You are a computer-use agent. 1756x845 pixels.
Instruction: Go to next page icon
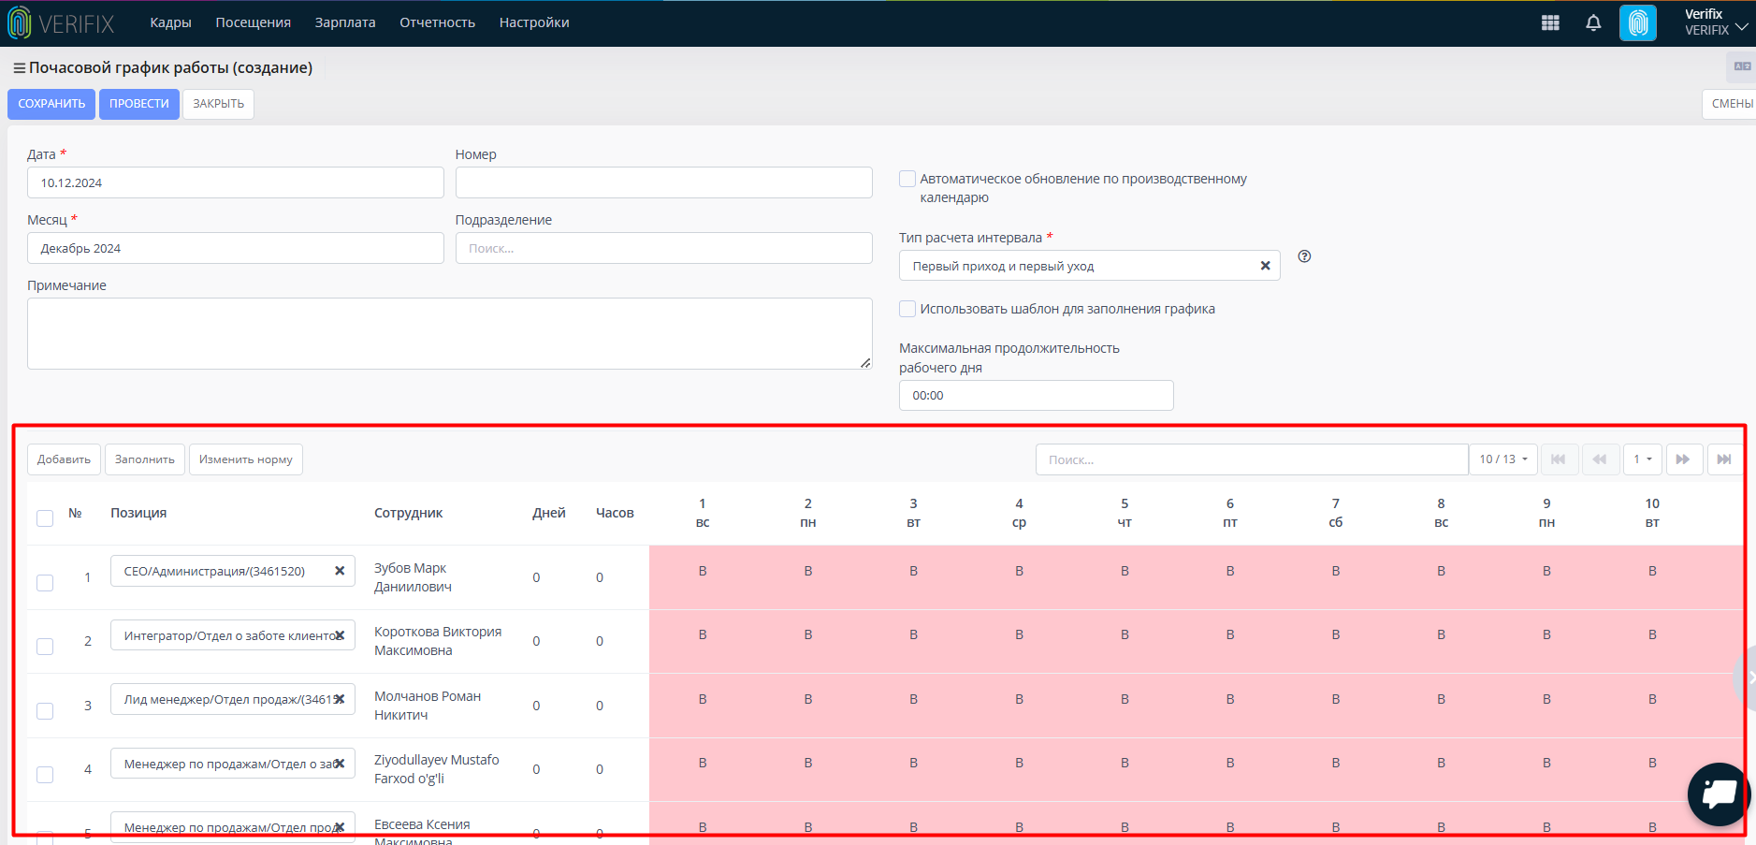point(1683,459)
